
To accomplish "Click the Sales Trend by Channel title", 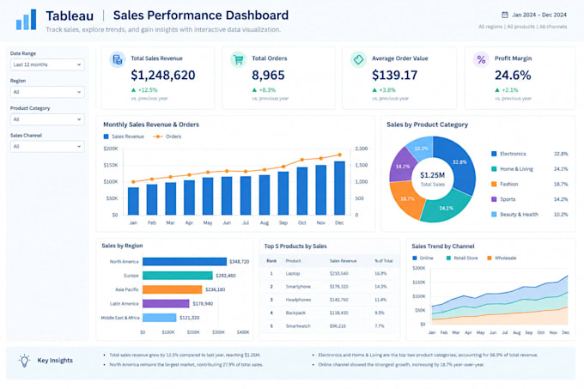I will pyautogui.click(x=443, y=246).
